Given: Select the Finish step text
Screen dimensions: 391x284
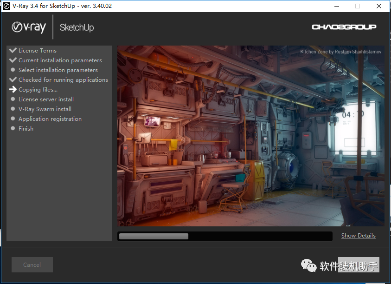Looking at the screenshot, I should point(26,128).
